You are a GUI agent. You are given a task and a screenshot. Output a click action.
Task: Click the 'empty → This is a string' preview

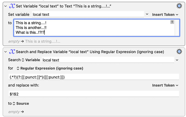34,41
